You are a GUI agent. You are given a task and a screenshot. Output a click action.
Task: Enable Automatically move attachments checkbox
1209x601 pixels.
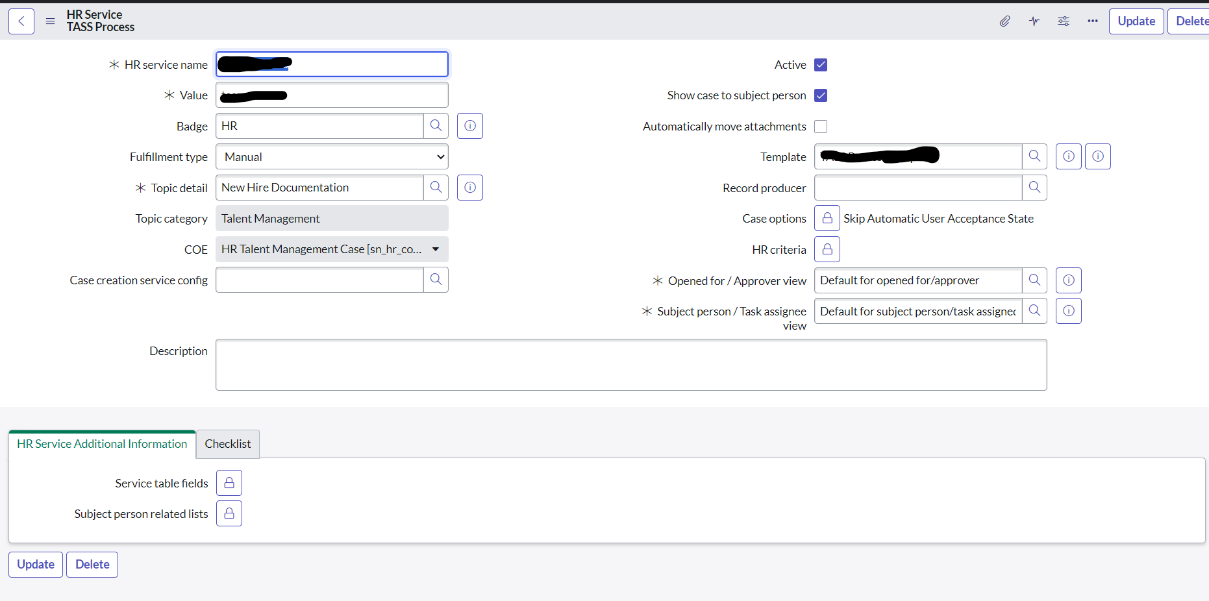click(821, 127)
